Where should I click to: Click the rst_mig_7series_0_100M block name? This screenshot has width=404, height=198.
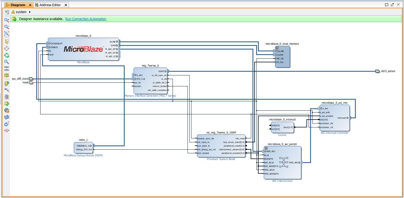tap(221, 132)
